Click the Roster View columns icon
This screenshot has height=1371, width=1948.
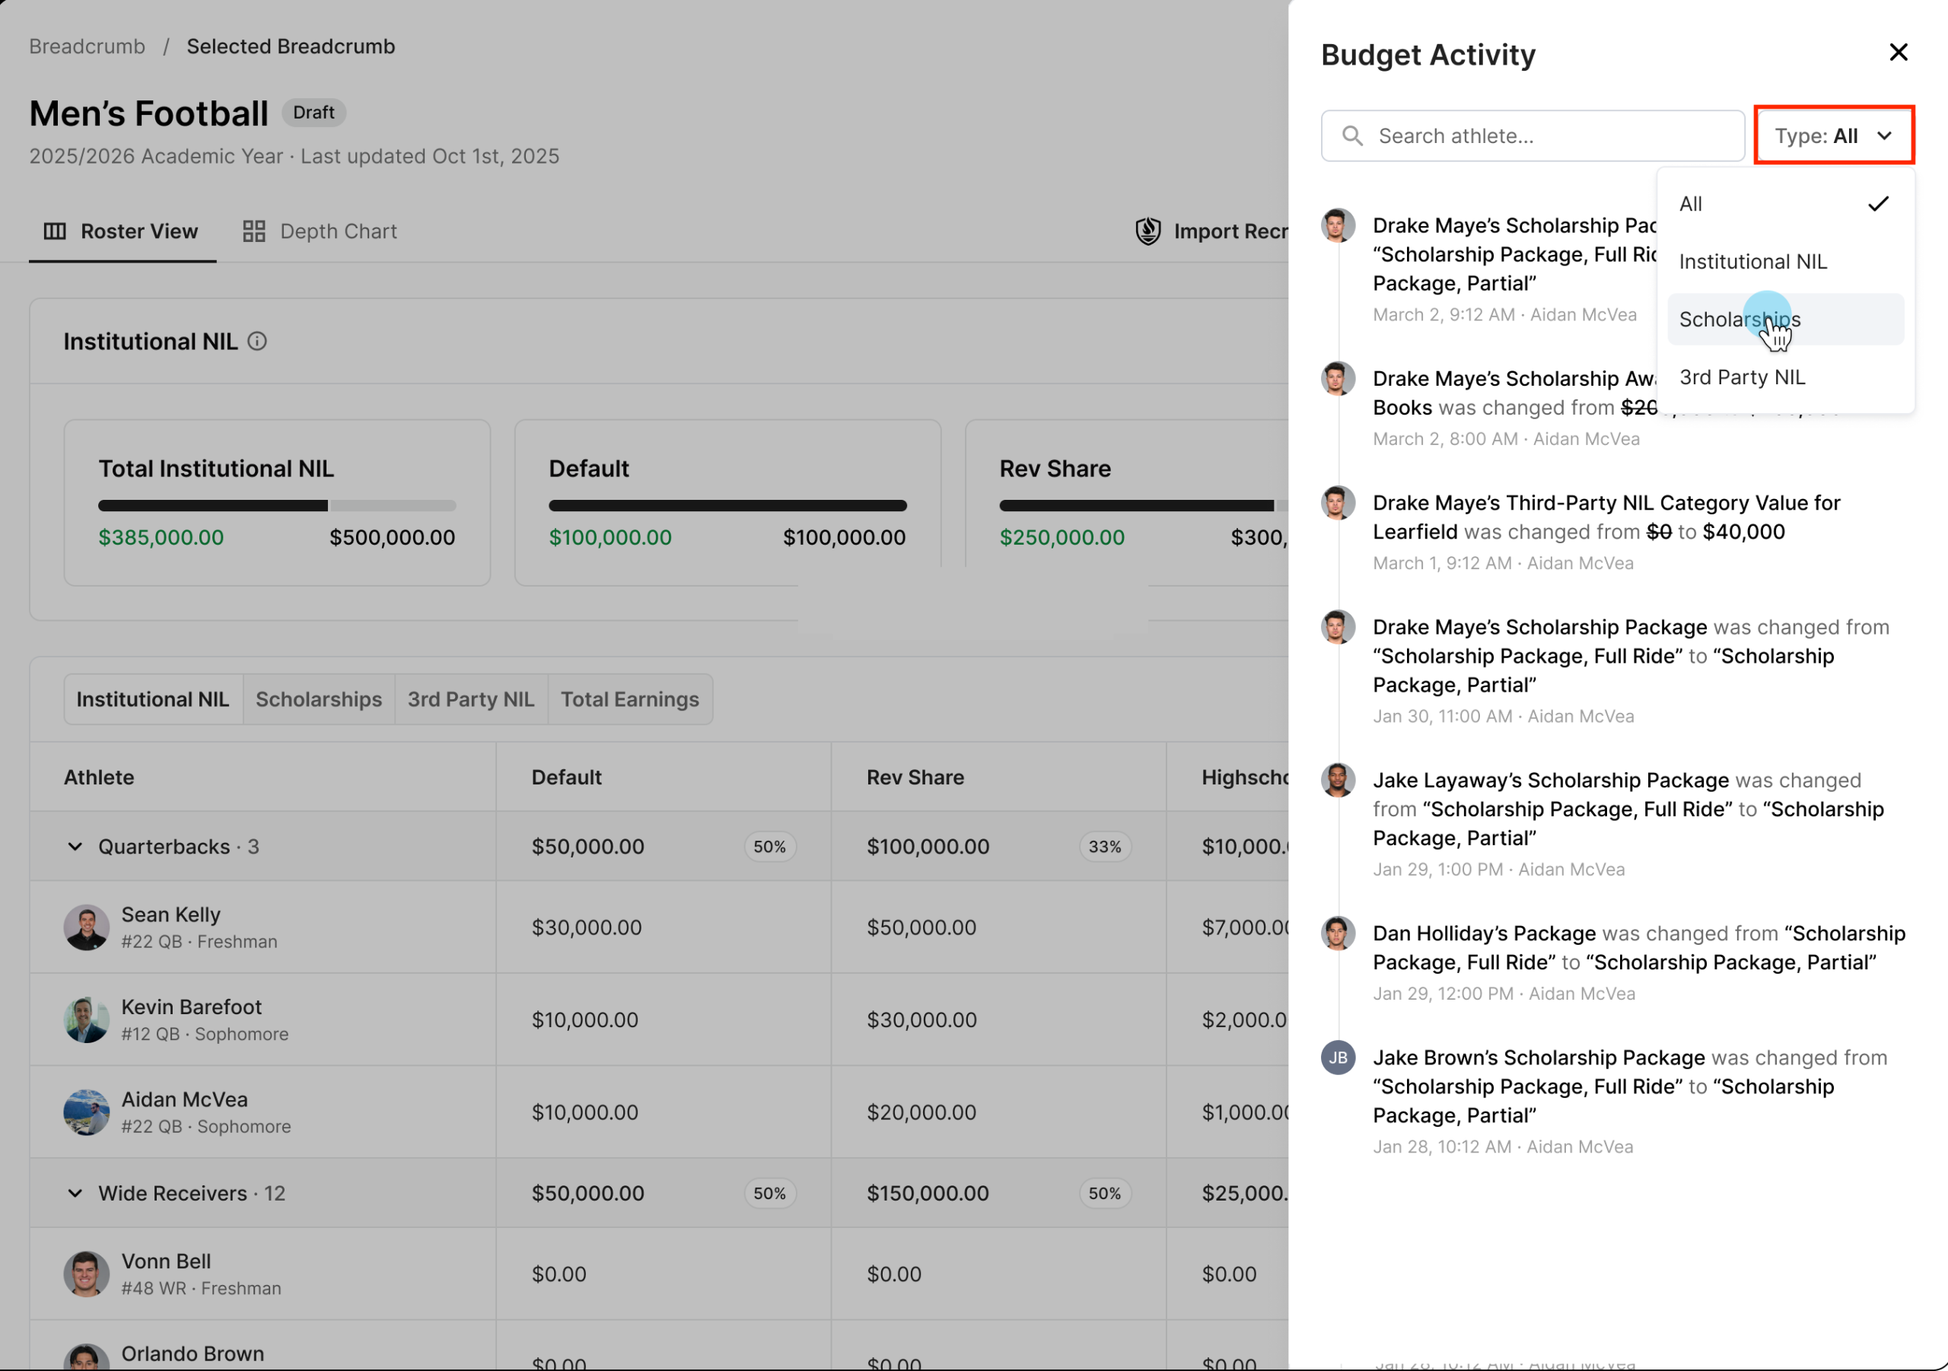click(54, 231)
